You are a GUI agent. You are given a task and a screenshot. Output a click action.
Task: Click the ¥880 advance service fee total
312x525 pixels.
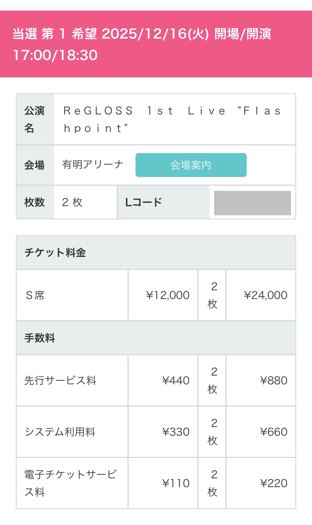pos(274,380)
